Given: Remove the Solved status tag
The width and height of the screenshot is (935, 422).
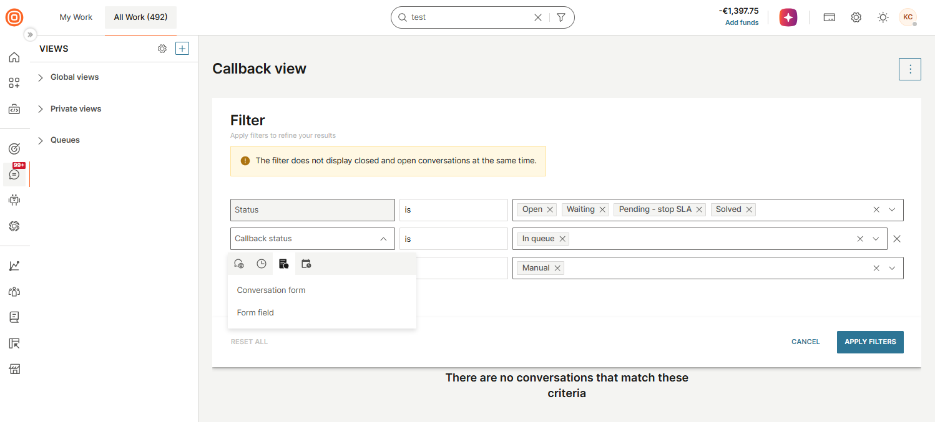Looking at the screenshot, I should (x=749, y=209).
